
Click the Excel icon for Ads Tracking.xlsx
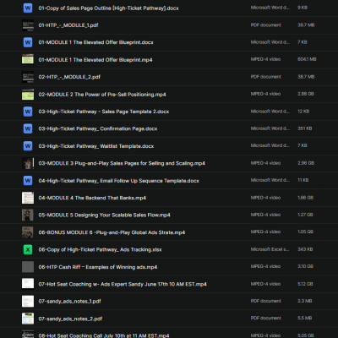click(28, 249)
